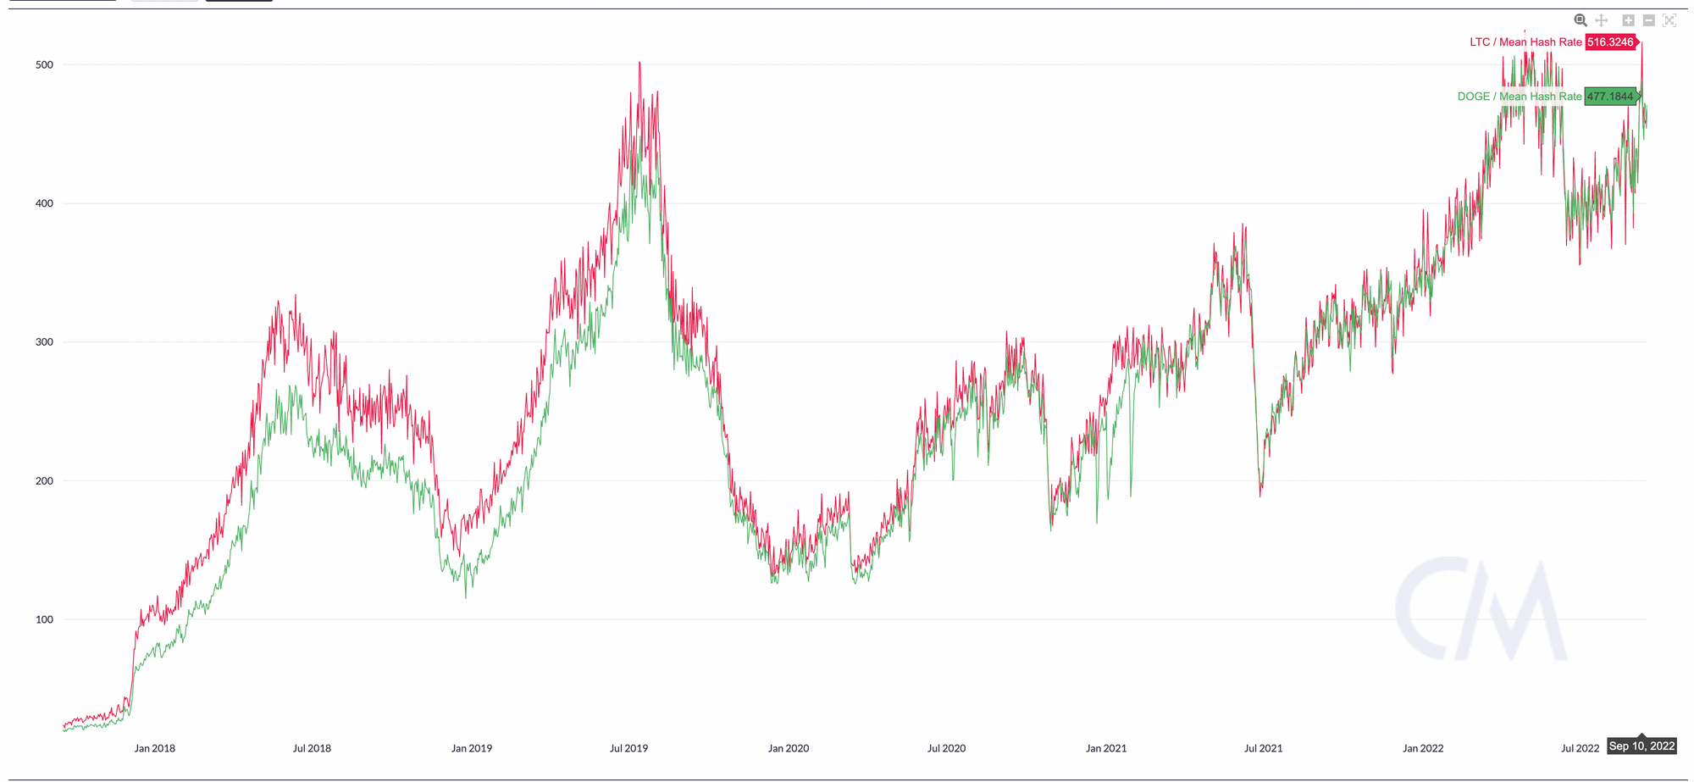This screenshot has width=1694, height=782.
Task: Click the LTC / Mean Hash Rate legend label
Action: (1525, 42)
